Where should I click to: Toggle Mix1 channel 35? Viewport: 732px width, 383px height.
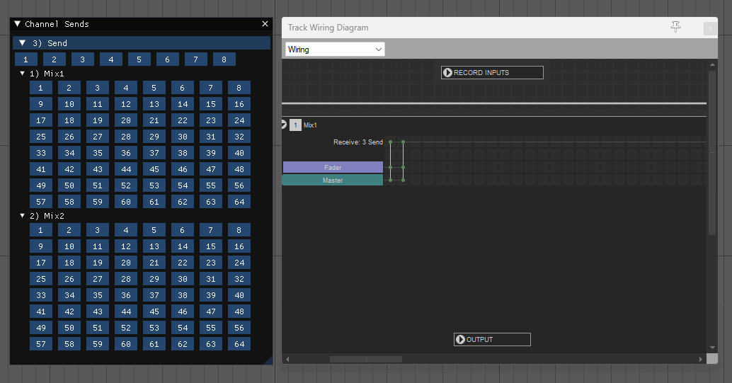point(98,153)
